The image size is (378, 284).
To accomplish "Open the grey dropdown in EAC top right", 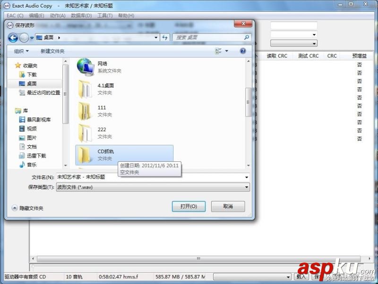I will (x=293, y=43).
